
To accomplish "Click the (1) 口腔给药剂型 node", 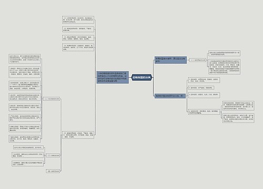I will [x=78, y=20].
